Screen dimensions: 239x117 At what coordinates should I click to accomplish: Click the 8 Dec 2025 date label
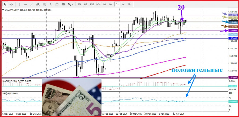click(21, 114)
